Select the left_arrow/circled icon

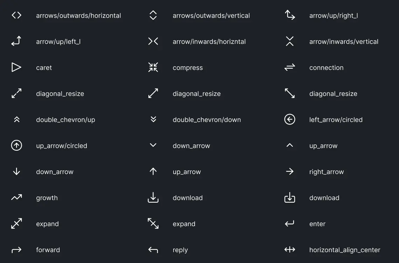[x=290, y=120]
